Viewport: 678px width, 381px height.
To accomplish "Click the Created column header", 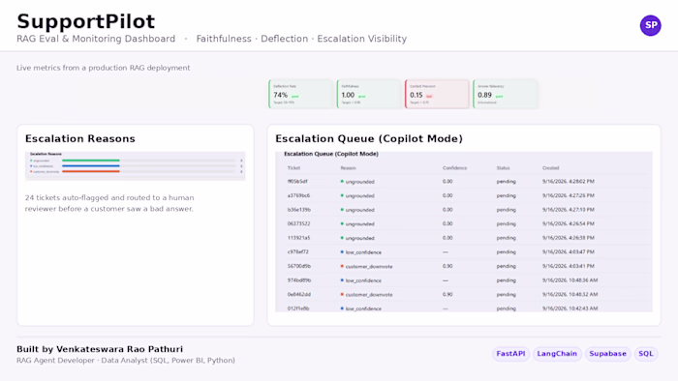I will click(x=550, y=168).
